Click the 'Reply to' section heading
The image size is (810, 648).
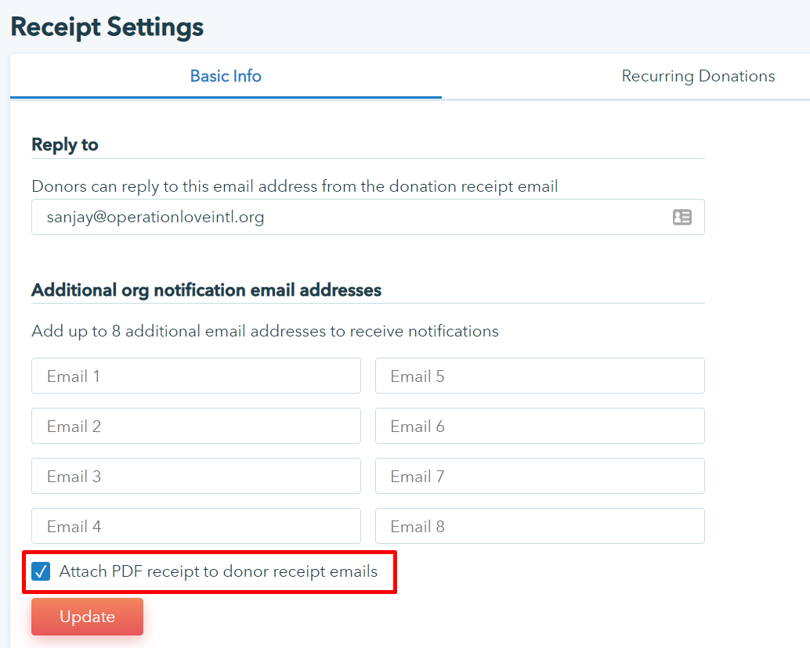point(65,145)
